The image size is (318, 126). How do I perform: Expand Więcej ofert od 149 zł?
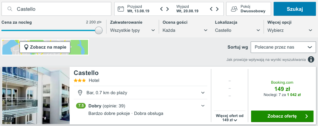[x=230, y=118]
